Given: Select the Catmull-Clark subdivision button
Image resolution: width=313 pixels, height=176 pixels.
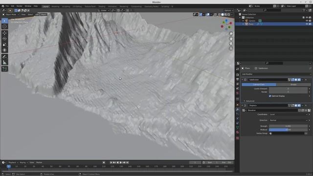Looking at the screenshot, I should pos(259,85).
